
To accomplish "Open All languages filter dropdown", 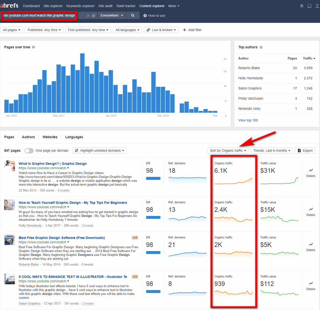I will click(x=127, y=30).
